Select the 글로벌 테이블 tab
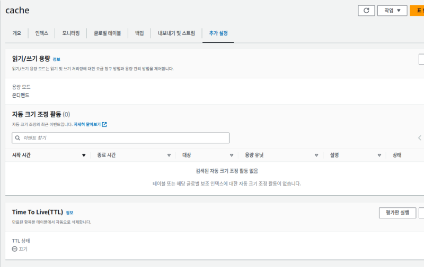 107,33
